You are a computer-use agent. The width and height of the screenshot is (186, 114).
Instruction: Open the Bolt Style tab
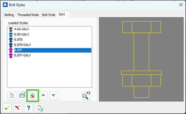[49, 15]
